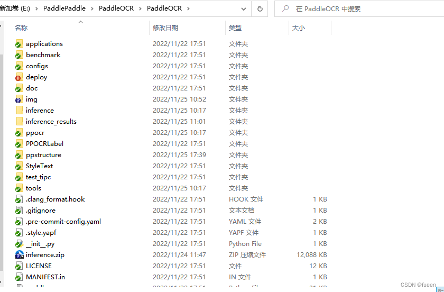Navigate to 新加卷 (E:) in breadcrumb
Image resolution: width=444 pixels, height=292 pixels.
coord(15,8)
